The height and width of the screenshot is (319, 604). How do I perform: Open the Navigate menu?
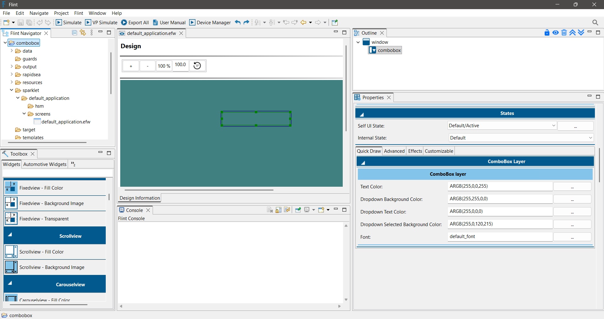click(39, 13)
